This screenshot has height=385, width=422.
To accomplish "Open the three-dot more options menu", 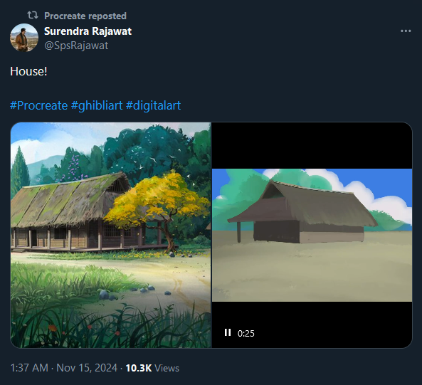I will (406, 31).
